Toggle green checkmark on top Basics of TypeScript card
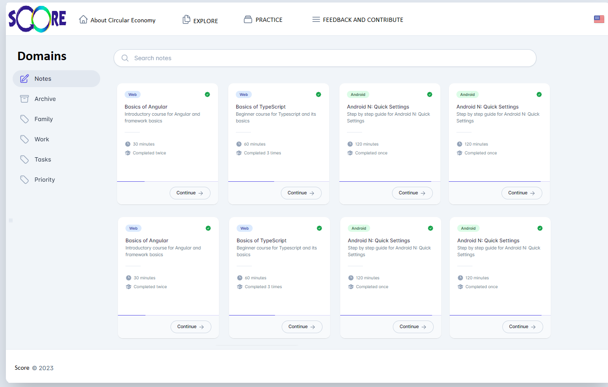608x387 pixels. (x=318, y=95)
